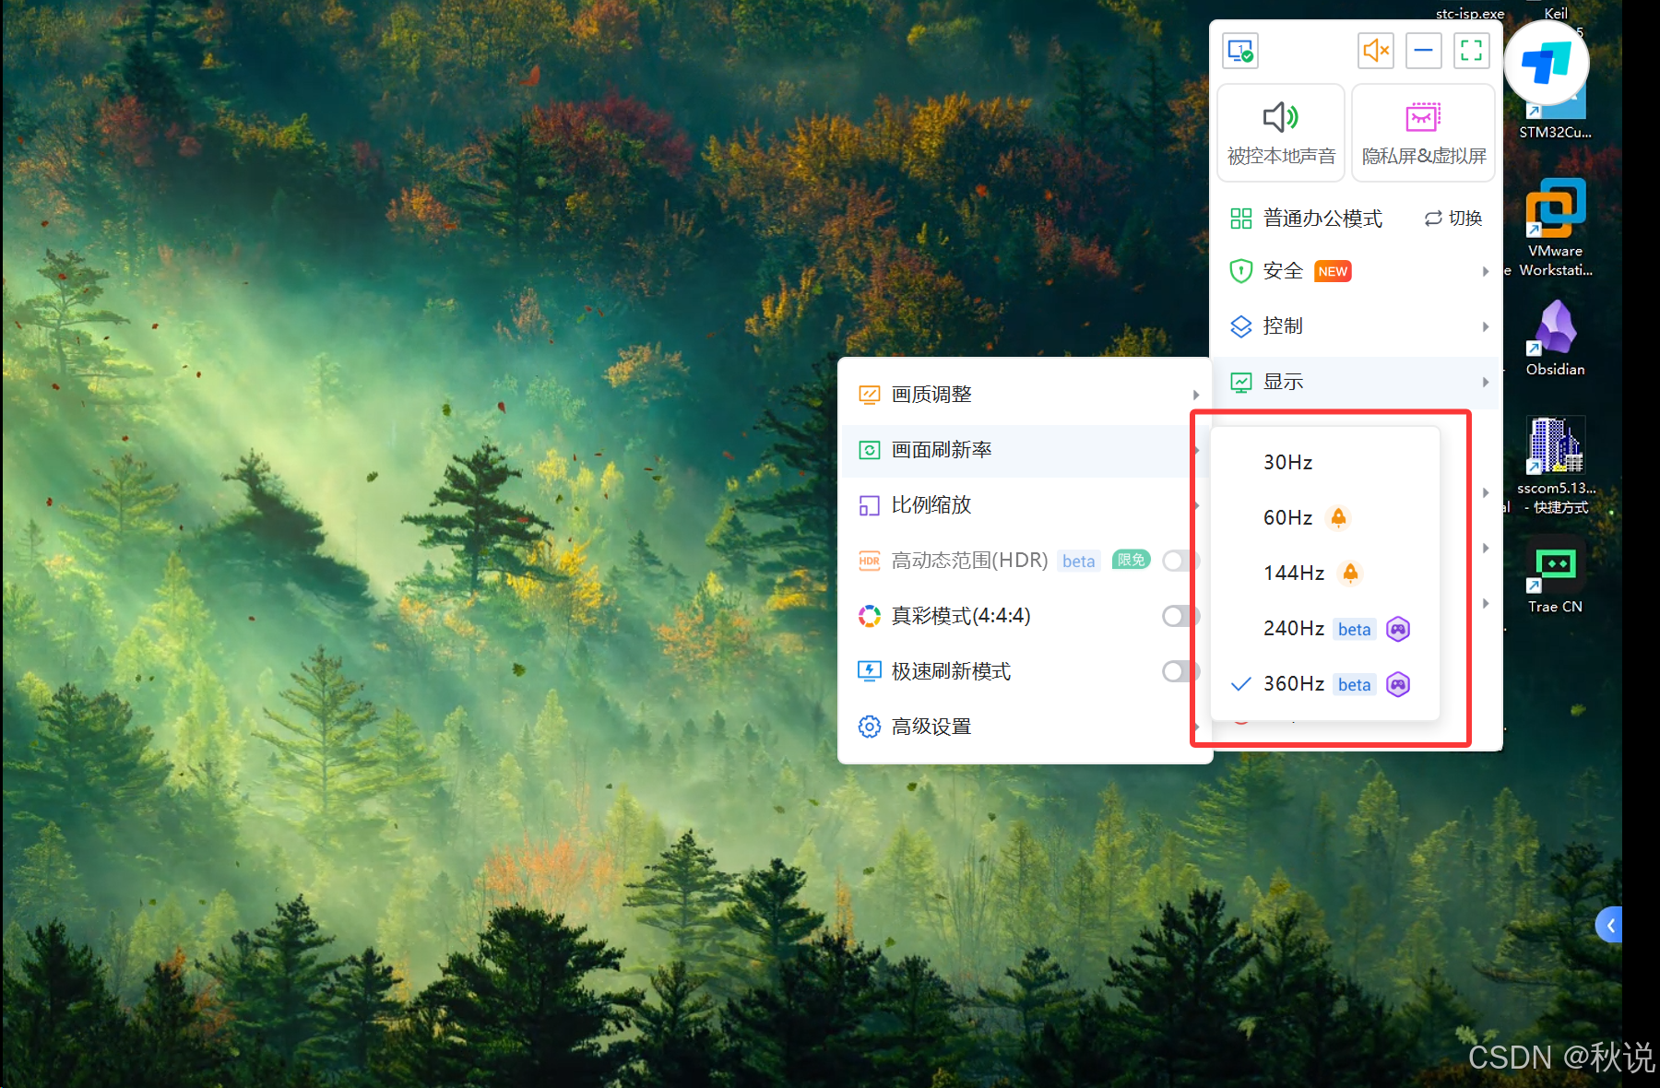Click the mute speaker icon in the toolbar
The height and width of the screenshot is (1088, 1660).
point(1376,51)
